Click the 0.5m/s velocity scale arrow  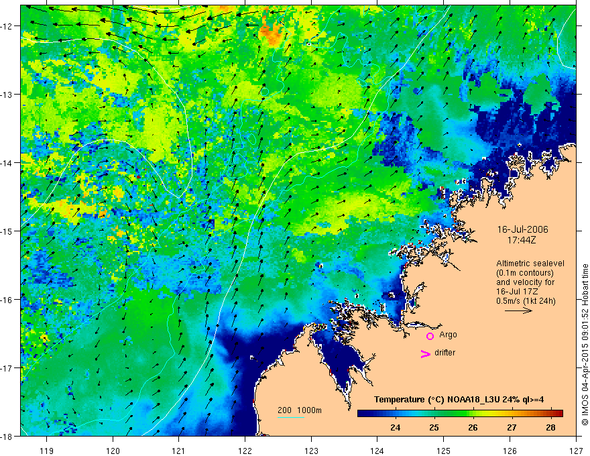click(x=518, y=310)
